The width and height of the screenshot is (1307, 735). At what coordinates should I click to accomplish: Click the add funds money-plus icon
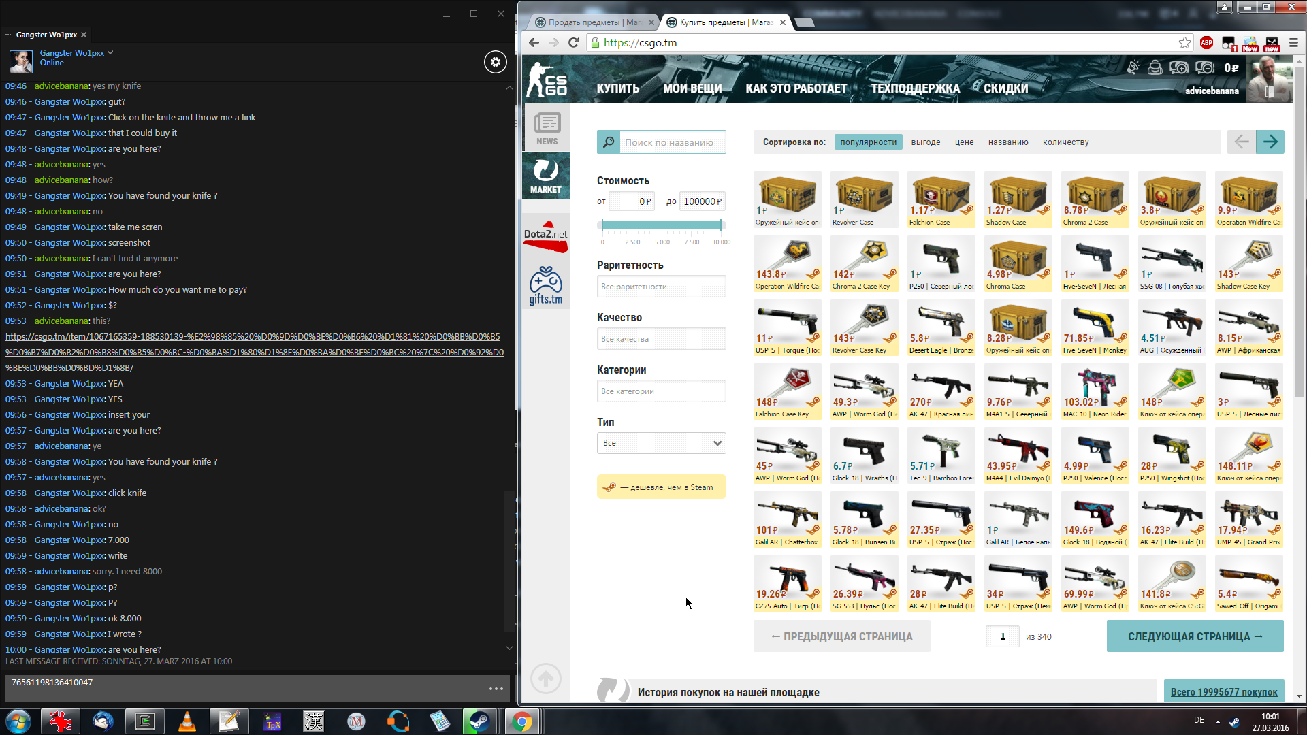point(1178,67)
